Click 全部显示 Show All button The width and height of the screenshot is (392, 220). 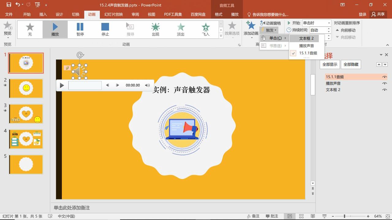(x=330, y=64)
